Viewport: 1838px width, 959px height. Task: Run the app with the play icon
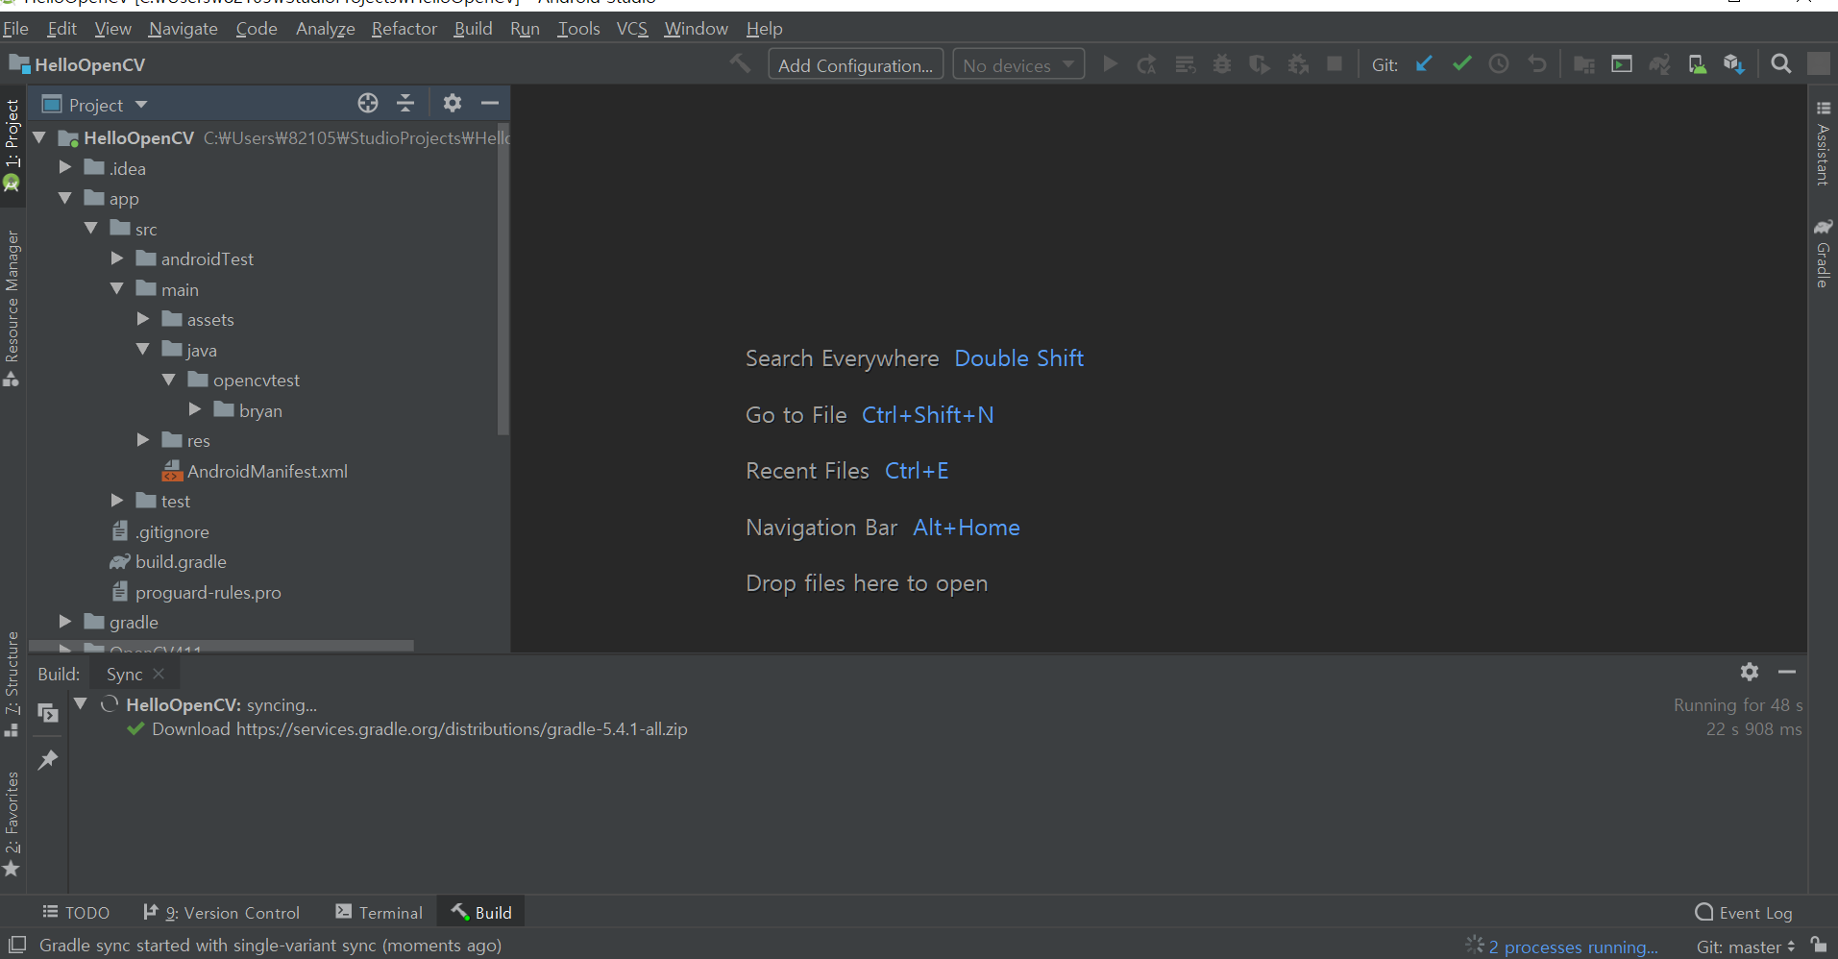1110,64
